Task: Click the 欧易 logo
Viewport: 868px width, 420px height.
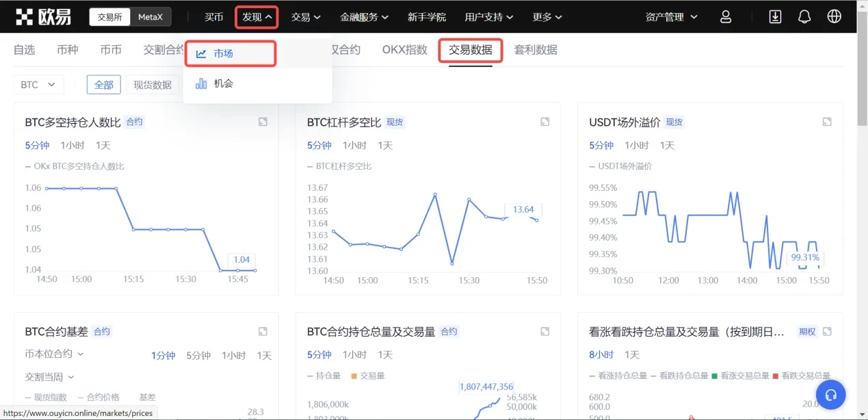Action: [44, 17]
